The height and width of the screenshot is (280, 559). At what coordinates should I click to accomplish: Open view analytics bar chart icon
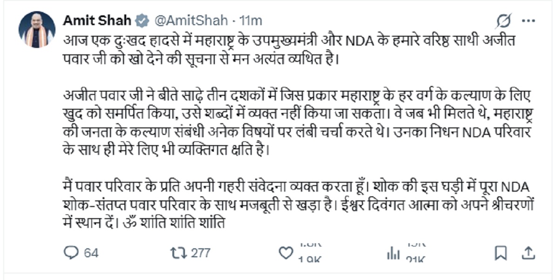pos(394,253)
